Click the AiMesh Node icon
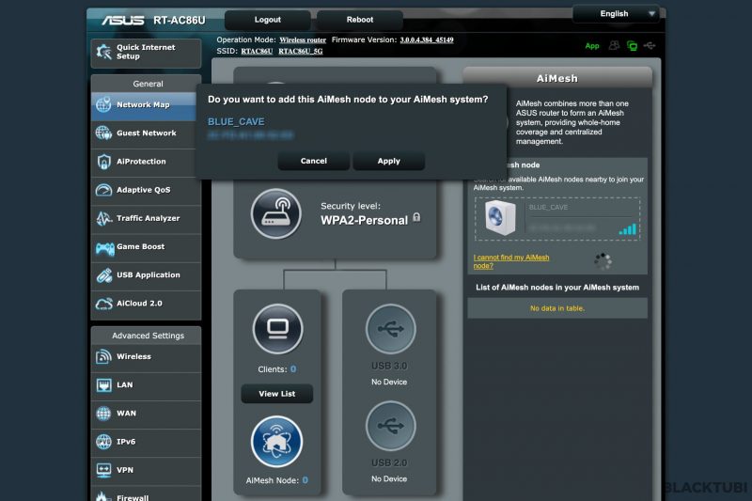Viewport: 752px width, 501px height. point(276,442)
